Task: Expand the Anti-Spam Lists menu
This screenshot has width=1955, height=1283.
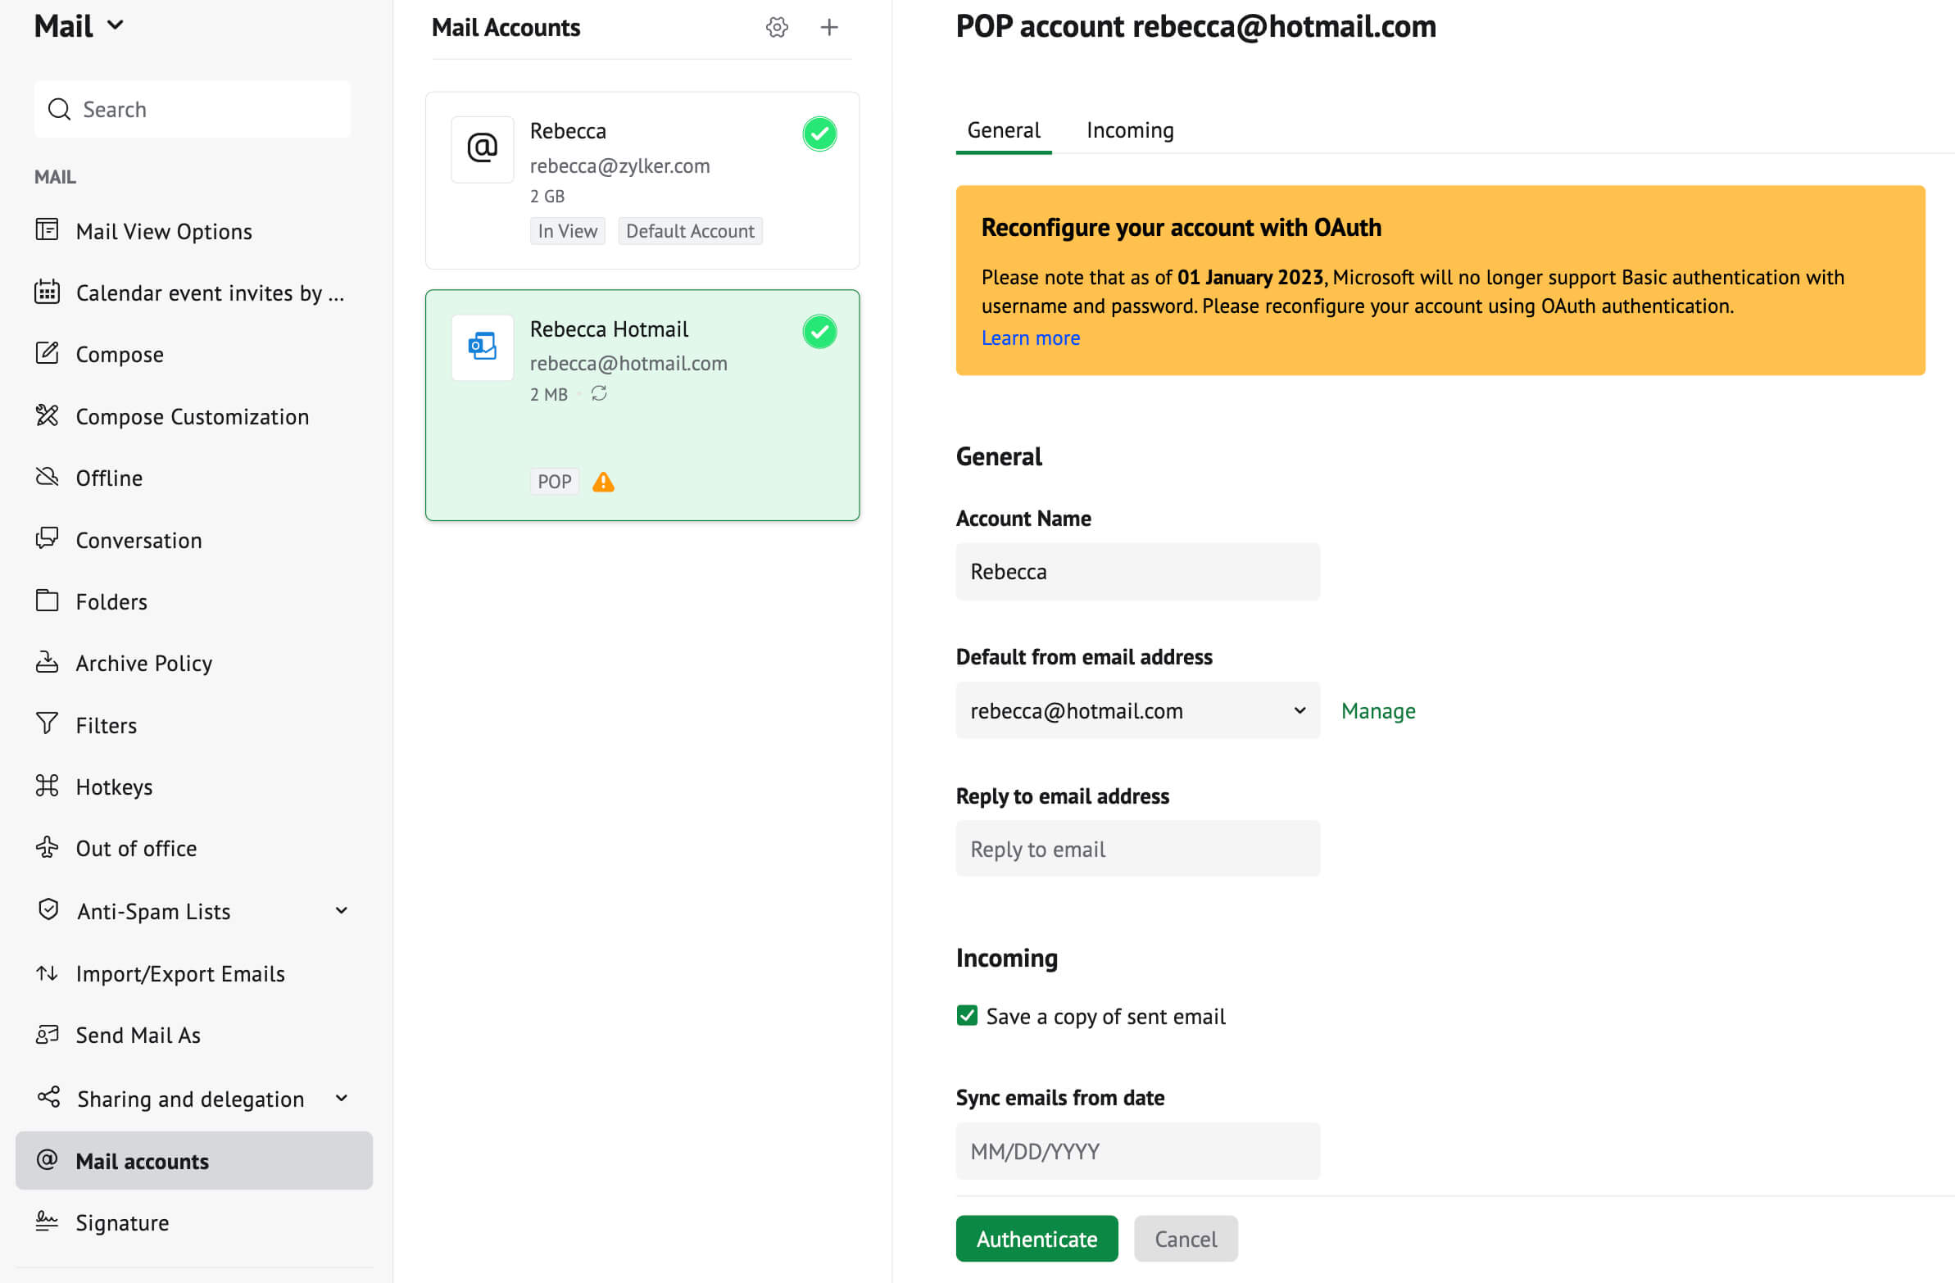Action: pyautogui.click(x=342, y=908)
